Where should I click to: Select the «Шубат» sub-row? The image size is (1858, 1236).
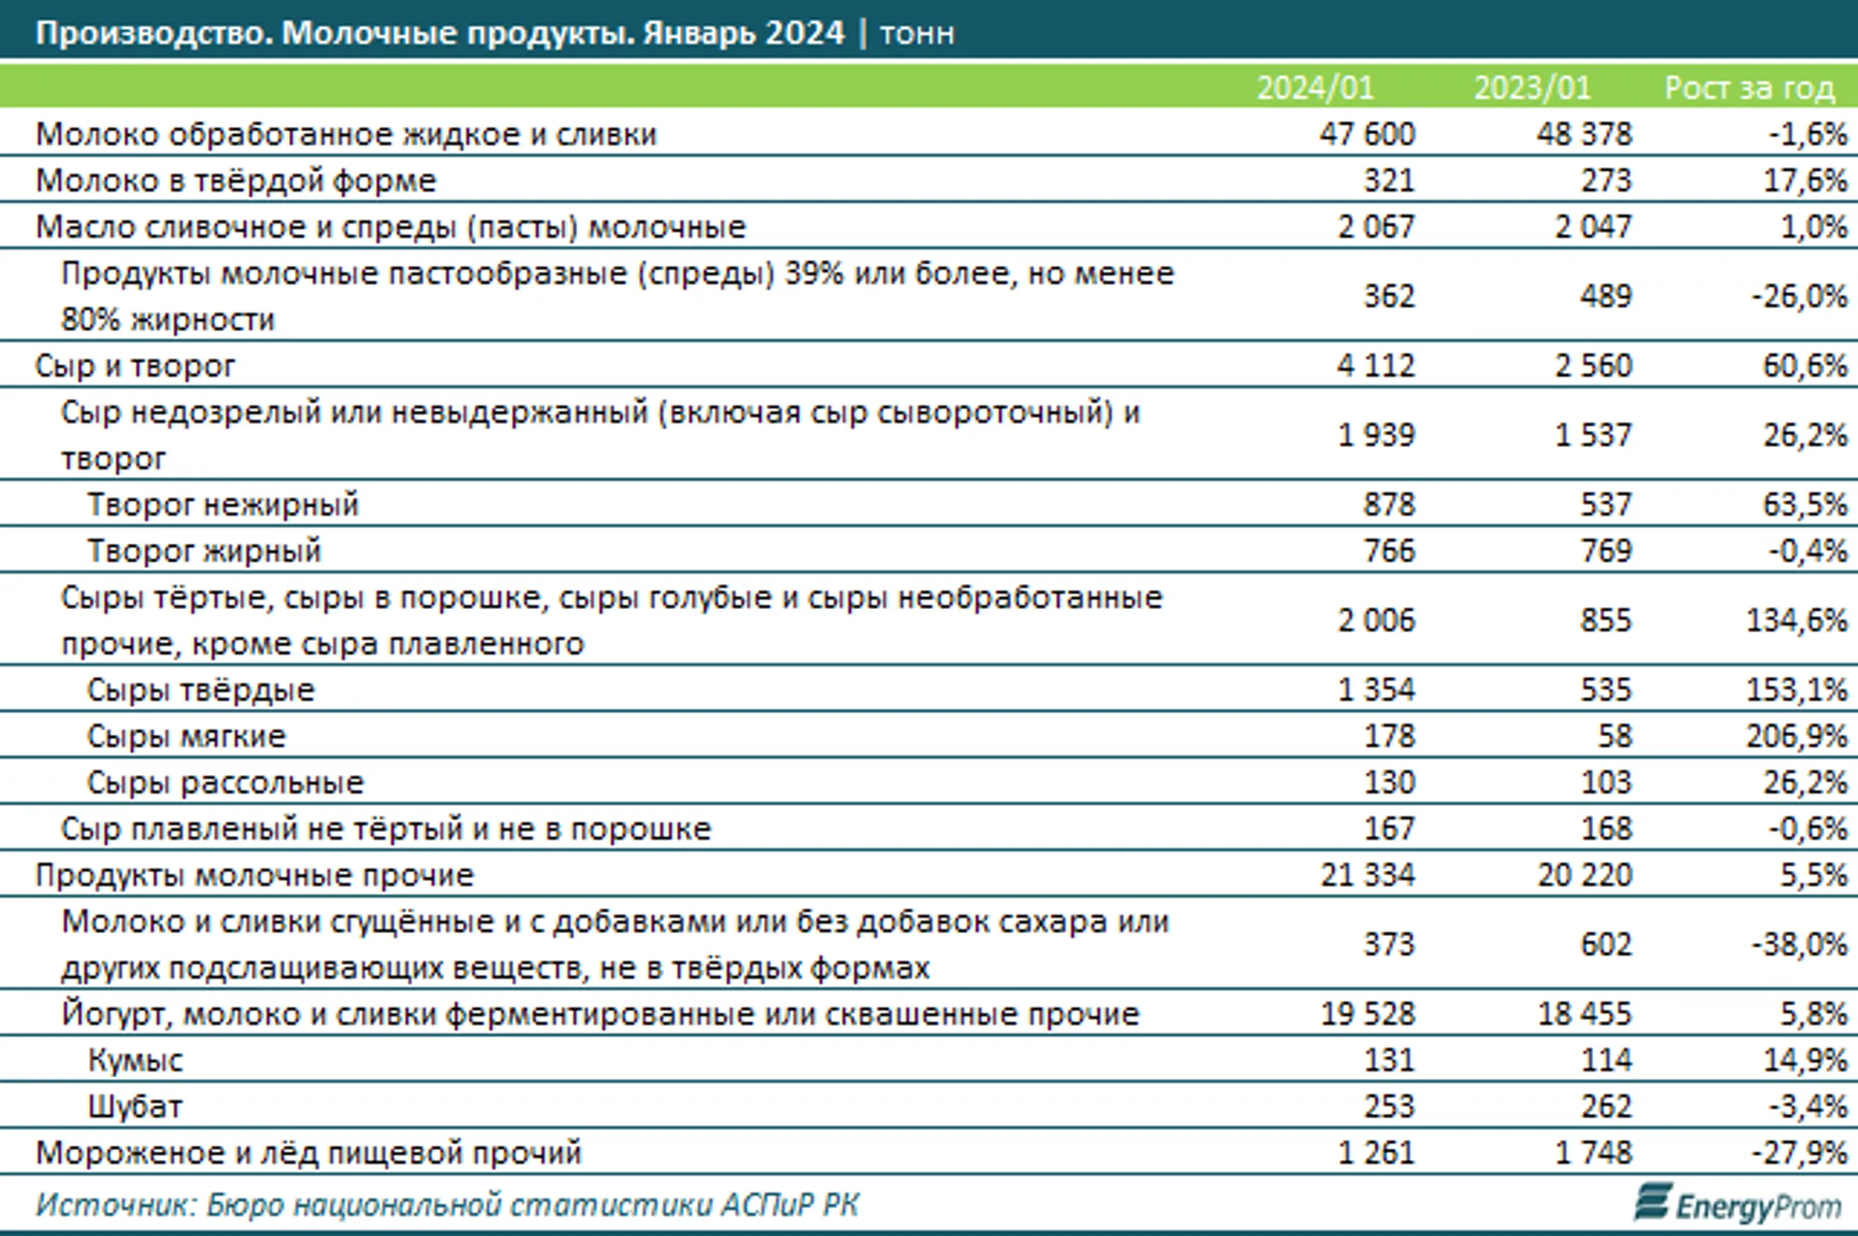(138, 1106)
